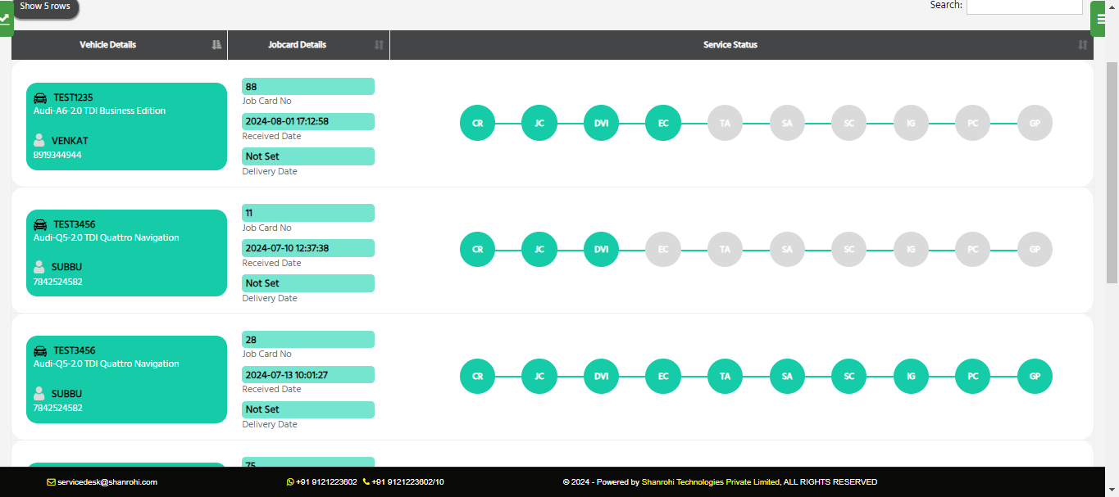The width and height of the screenshot is (1119, 497).
Task: Open the Show 5 rows selector
Action: [45, 7]
